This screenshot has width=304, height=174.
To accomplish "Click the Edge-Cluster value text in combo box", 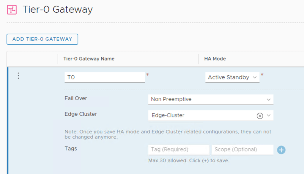I will point(168,116).
